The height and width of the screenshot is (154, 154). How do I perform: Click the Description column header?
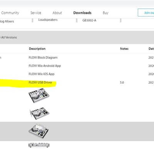coord(37,49)
